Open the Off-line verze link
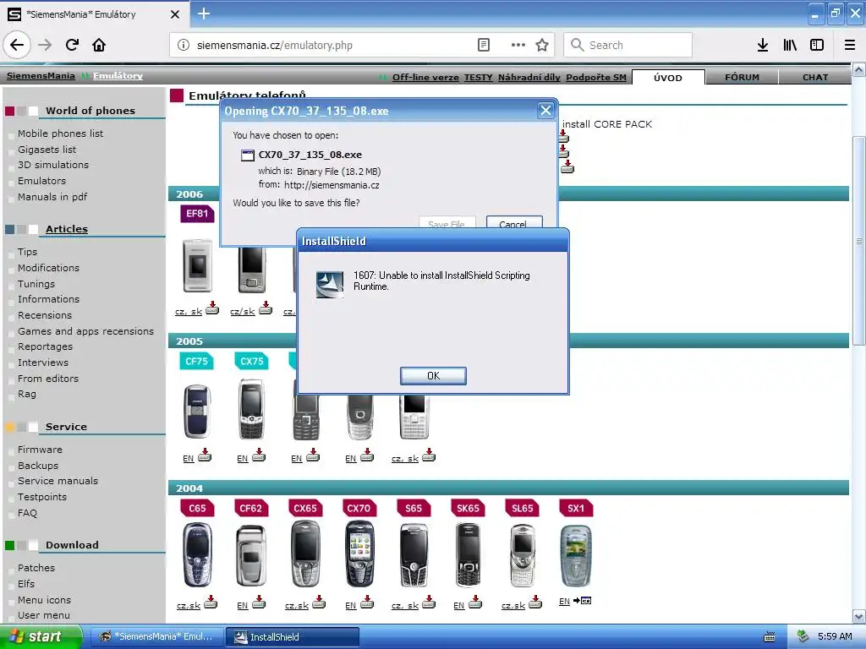Screen dimensions: 866x649 pyautogui.click(x=425, y=77)
